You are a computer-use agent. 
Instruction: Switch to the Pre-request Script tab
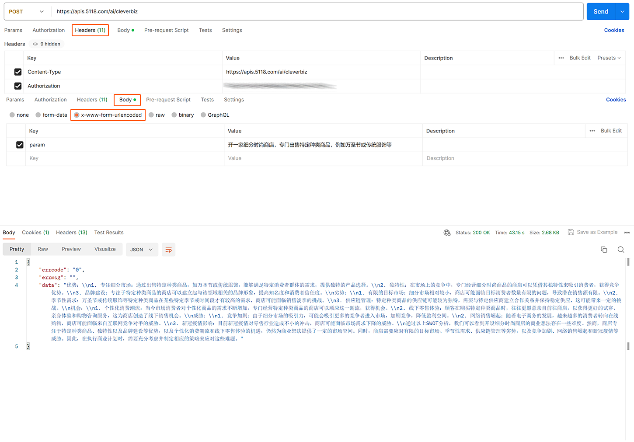(x=166, y=30)
